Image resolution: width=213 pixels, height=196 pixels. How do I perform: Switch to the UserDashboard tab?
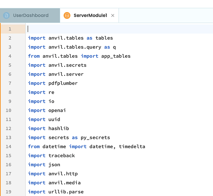pos(30,15)
